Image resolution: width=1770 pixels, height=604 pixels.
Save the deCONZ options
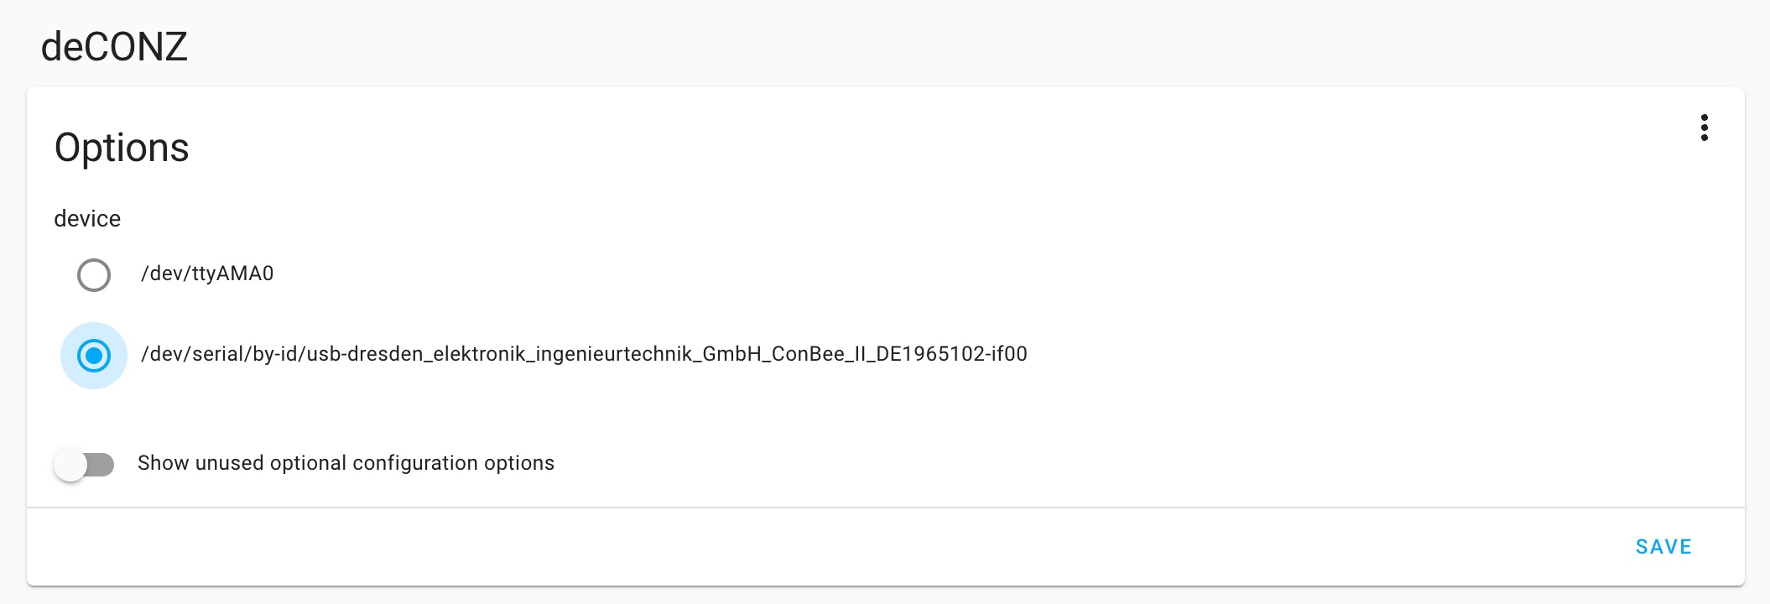(1663, 547)
